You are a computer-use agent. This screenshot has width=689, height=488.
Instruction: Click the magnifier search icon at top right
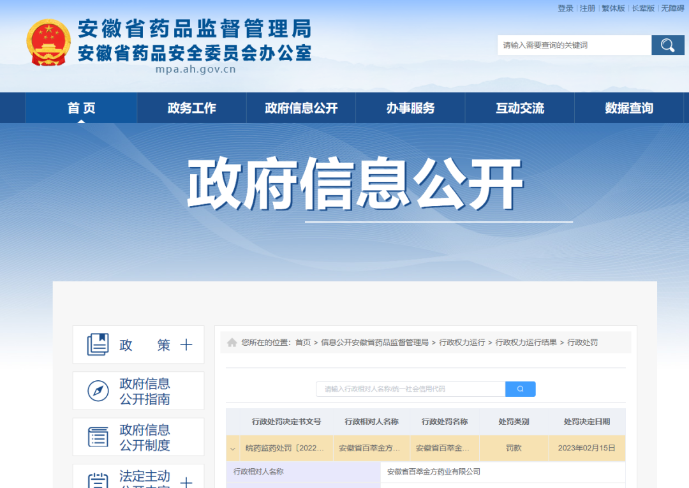coord(667,45)
